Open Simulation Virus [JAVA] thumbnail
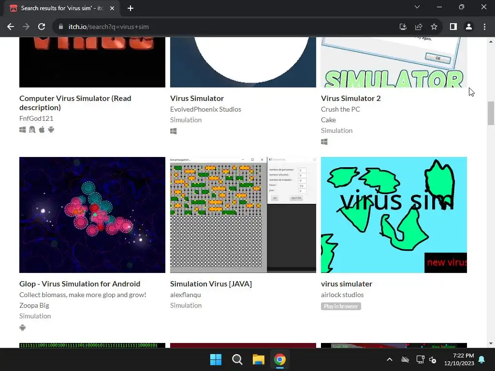 243,215
